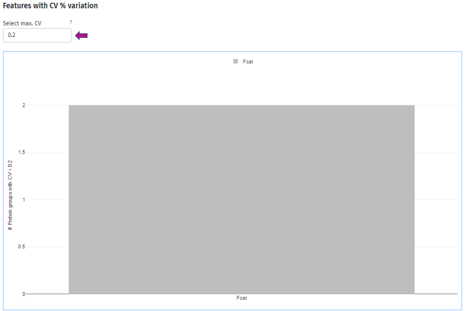Image resolution: width=466 pixels, height=311 pixels.
Task: Click the question mark help icon
Action: pos(71,22)
